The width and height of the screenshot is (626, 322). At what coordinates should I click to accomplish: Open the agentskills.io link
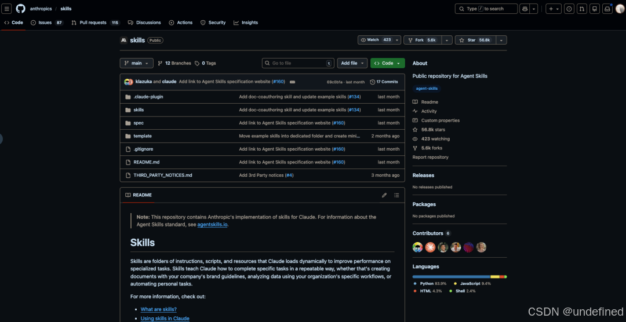pos(212,224)
